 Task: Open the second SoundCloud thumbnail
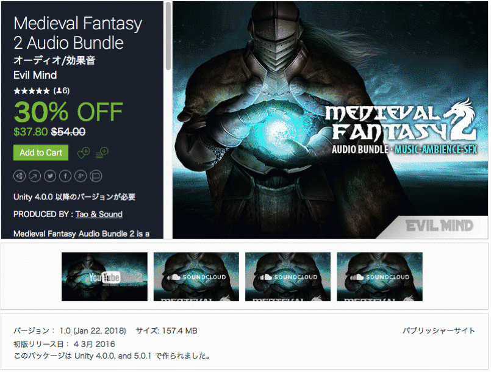coord(288,277)
